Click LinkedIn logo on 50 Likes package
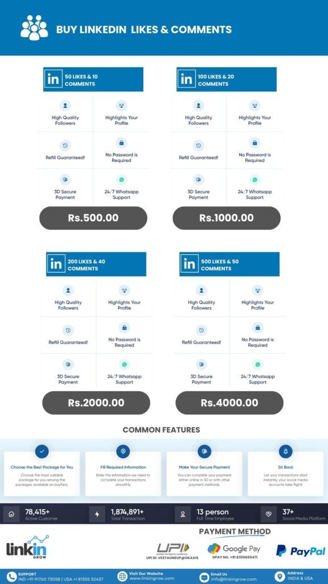 click(53, 79)
